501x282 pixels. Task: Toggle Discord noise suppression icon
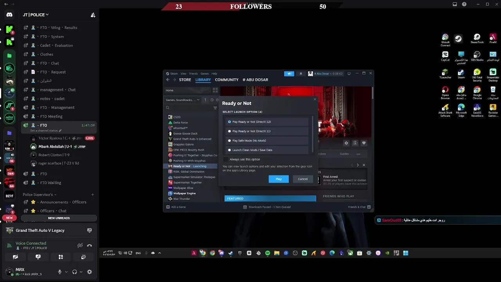80,246
